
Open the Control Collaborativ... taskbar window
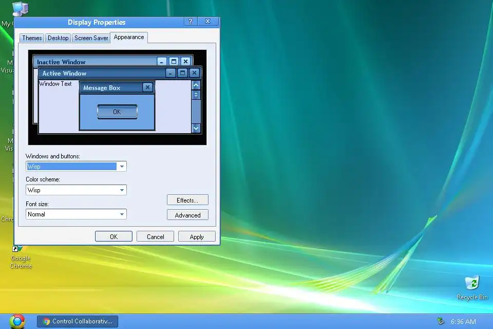(78, 321)
